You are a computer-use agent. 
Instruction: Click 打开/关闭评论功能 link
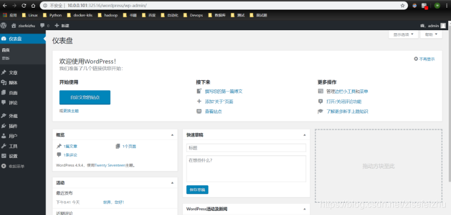(344, 102)
